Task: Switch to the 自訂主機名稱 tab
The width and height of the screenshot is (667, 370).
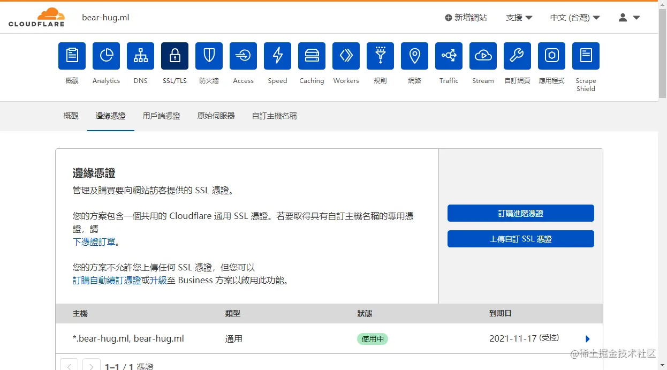Action: click(x=275, y=116)
